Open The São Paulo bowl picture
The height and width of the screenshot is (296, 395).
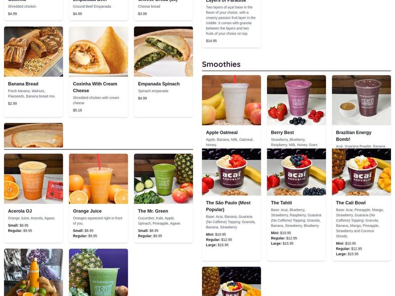point(232,172)
